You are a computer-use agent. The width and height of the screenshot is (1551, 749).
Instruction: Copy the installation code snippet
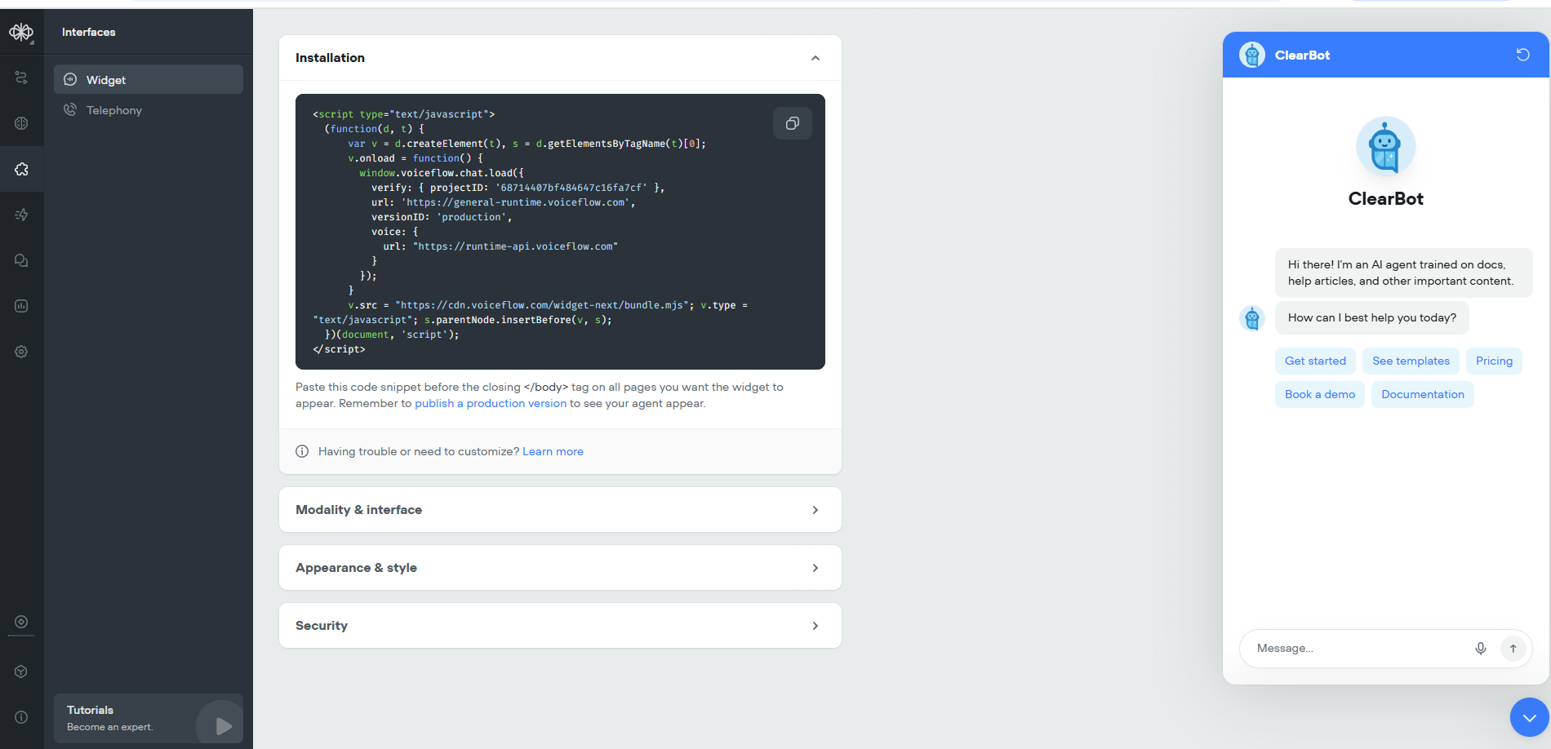click(x=792, y=123)
